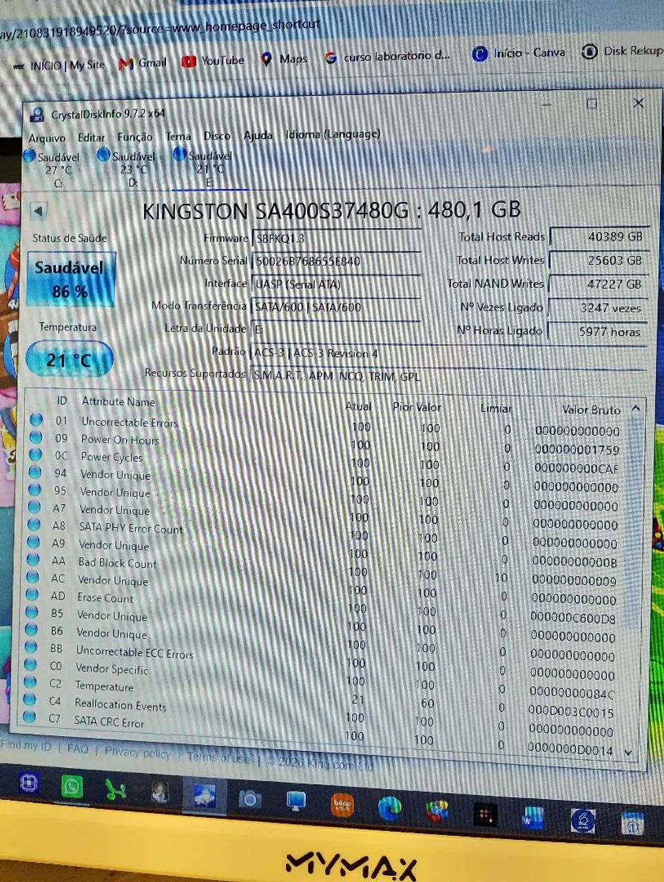Open the Disco menu
The height and width of the screenshot is (882, 664).
(x=216, y=136)
